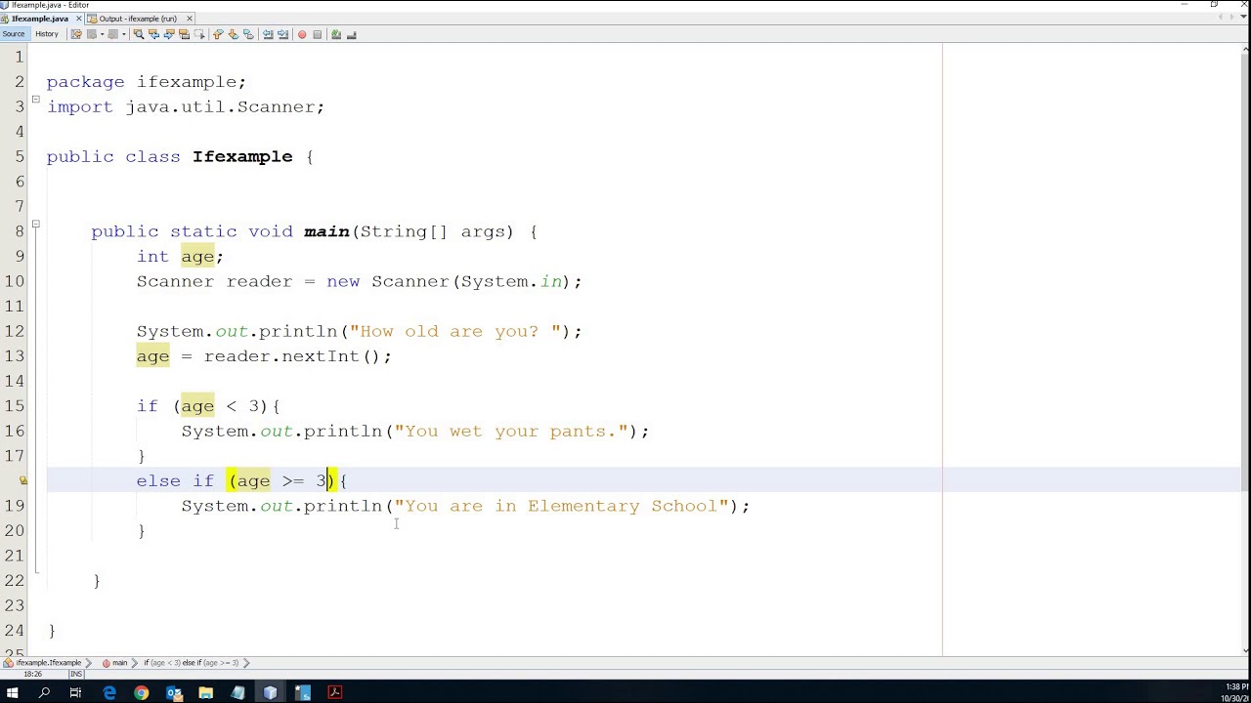Open Windows search from taskbar
Viewport: 1251px width, 703px height.
click(44, 692)
